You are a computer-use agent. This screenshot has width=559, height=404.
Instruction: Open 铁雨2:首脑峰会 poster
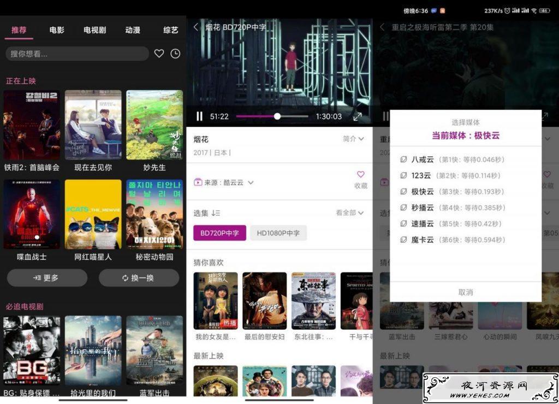coord(32,125)
